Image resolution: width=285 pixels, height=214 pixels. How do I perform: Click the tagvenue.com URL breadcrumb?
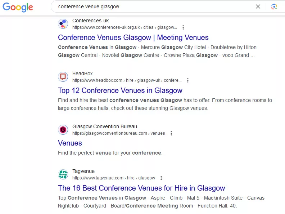pos(114,178)
